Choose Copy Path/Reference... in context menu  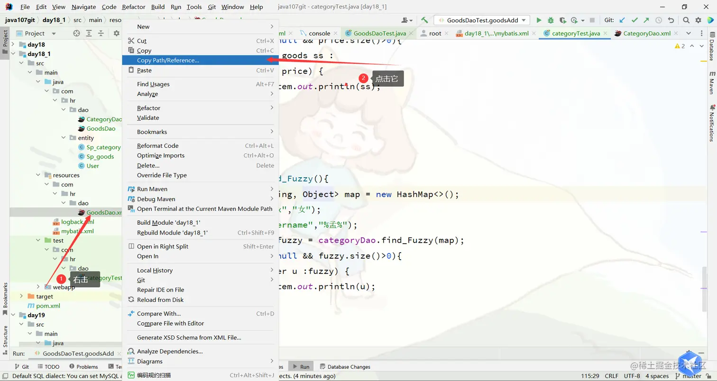[x=200, y=60]
